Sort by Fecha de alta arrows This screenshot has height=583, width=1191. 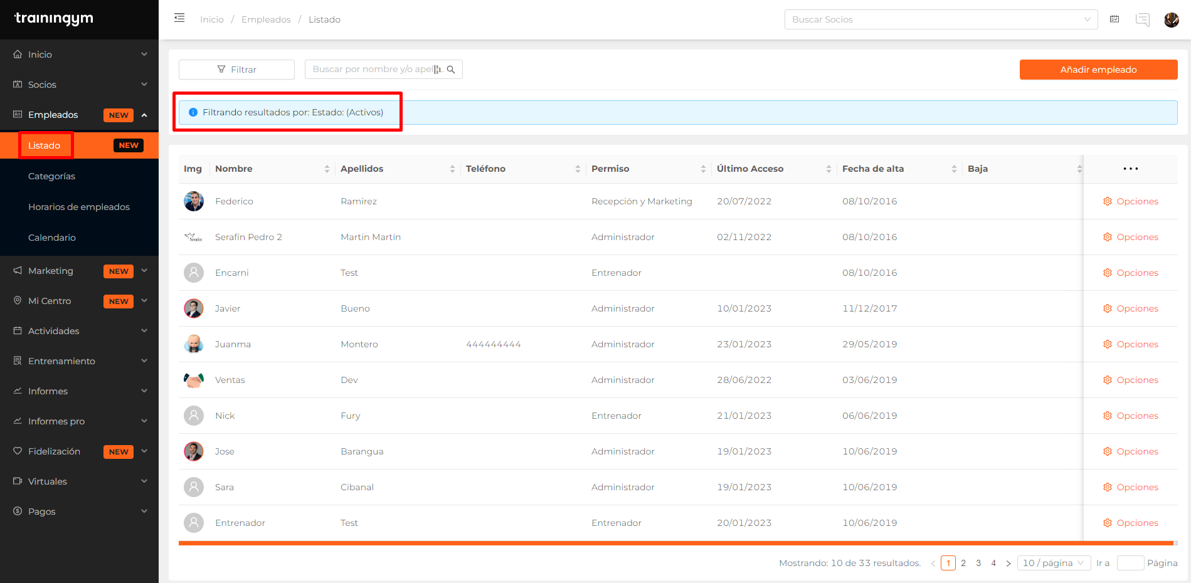(954, 169)
